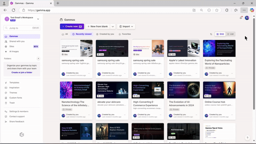The image size is (256, 144).
Task: Filter gammas by Favorites
Action: click(x=124, y=34)
